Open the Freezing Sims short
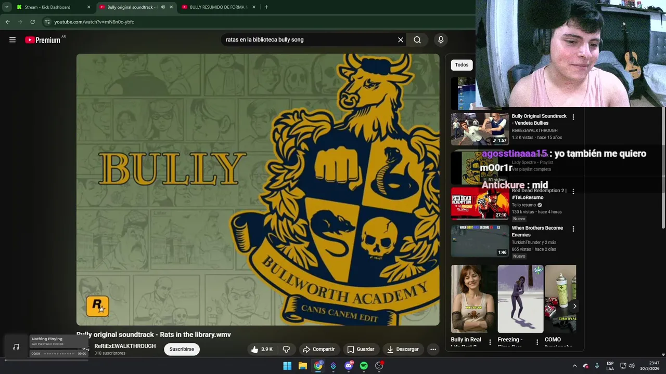Viewport: 666px width, 374px height. pos(520,299)
